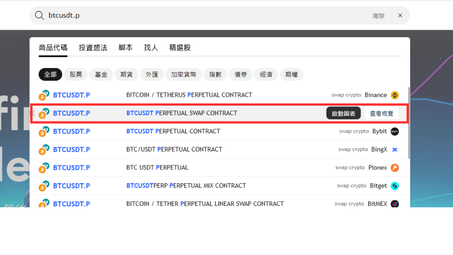Open BTCUSDT.P symbol link for Binance

coord(72,95)
